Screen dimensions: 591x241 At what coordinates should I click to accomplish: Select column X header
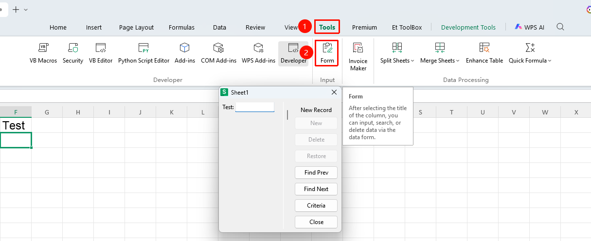(x=576, y=112)
